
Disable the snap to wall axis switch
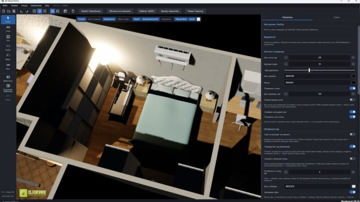point(353,117)
